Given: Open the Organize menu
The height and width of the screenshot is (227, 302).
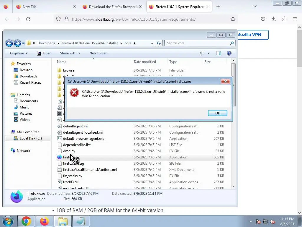Looking at the screenshot, I should point(19,53).
